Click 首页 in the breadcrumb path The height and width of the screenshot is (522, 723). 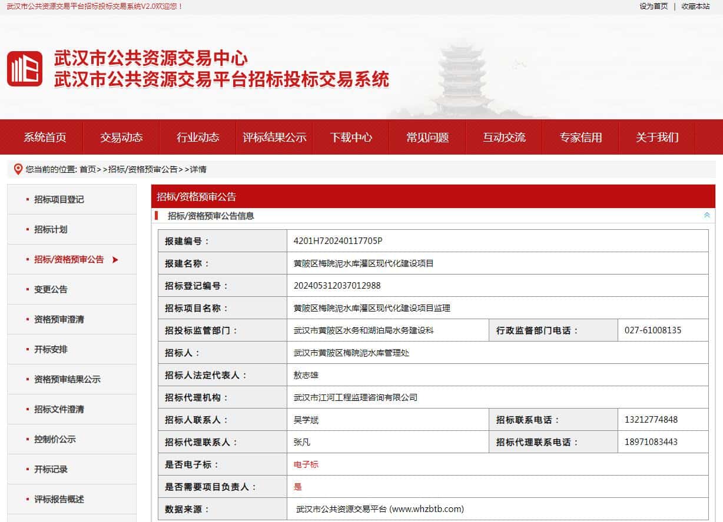[x=87, y=169]
